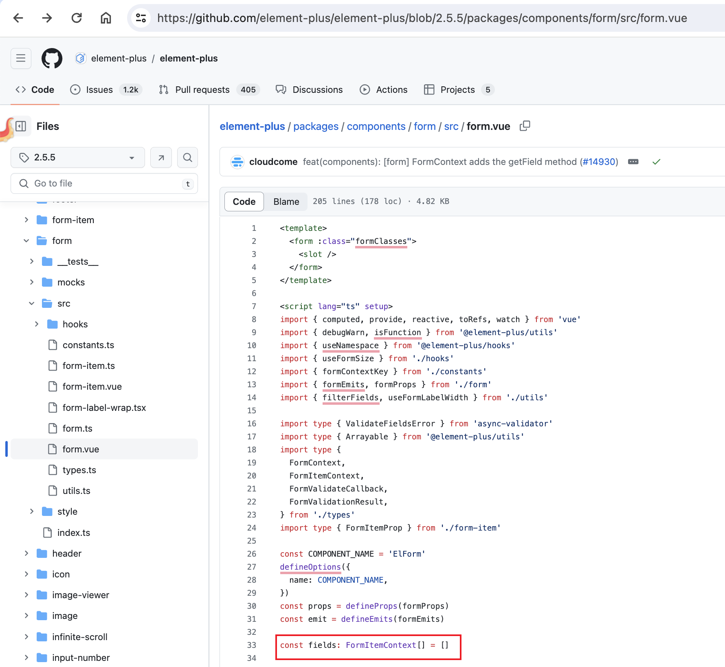Image resolution: width=725 pixels, height=667 pixels.
Task: Open search in the file tree
Action: [187, 157]
